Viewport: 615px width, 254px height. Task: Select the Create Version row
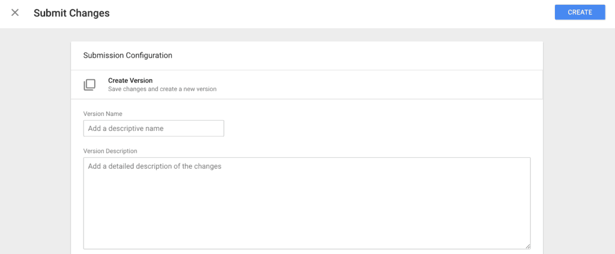[x=307, y=85]
